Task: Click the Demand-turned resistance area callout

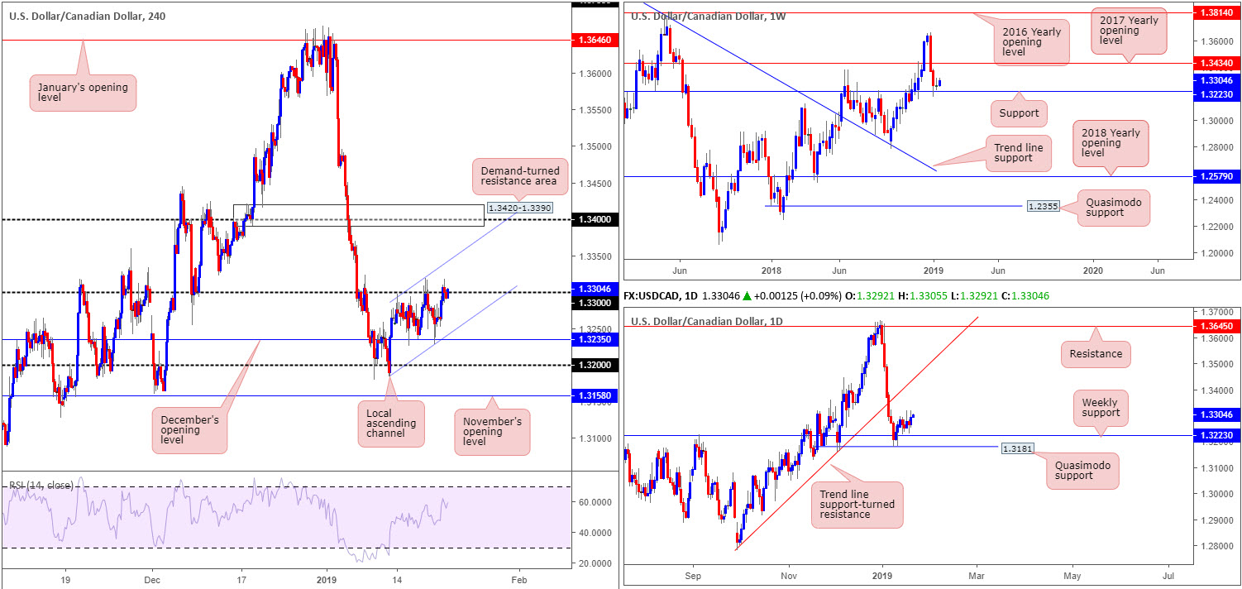Action: [x=522, y=177]
